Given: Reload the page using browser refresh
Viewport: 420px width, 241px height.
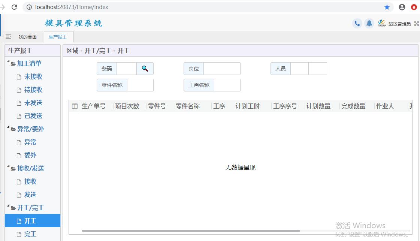Looking at the screenshot, I should click(x=15, y=7).
